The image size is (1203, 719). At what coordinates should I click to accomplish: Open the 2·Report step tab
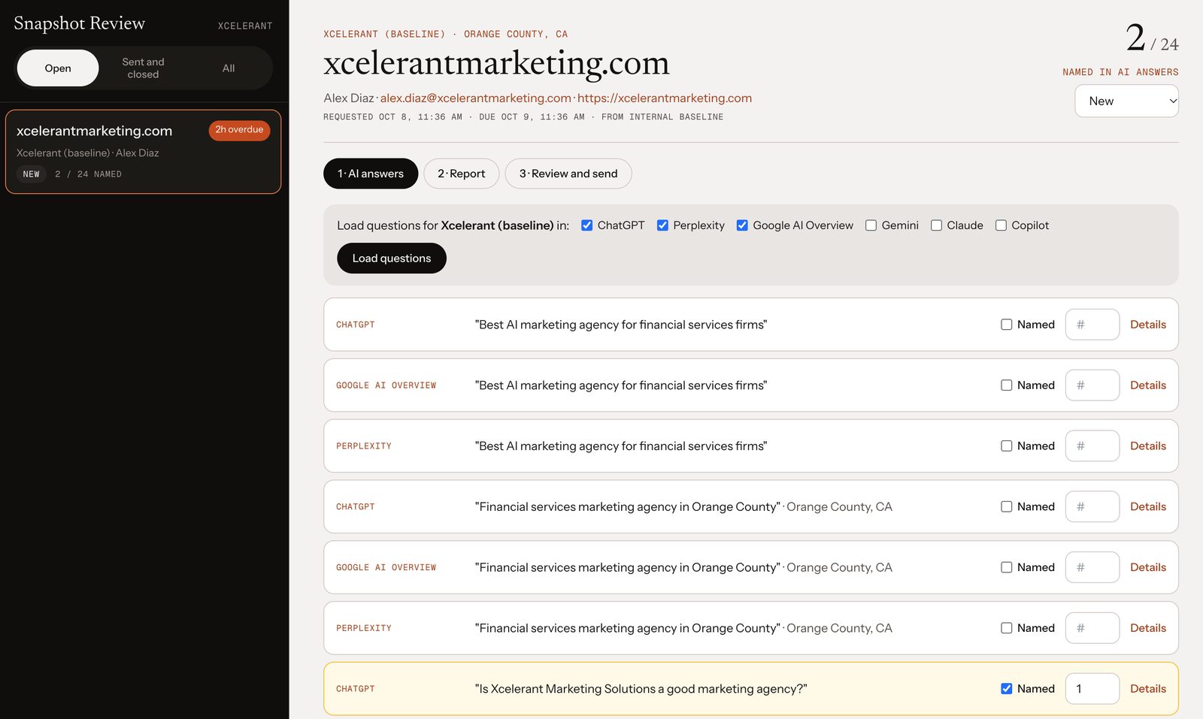click(462, 174)
